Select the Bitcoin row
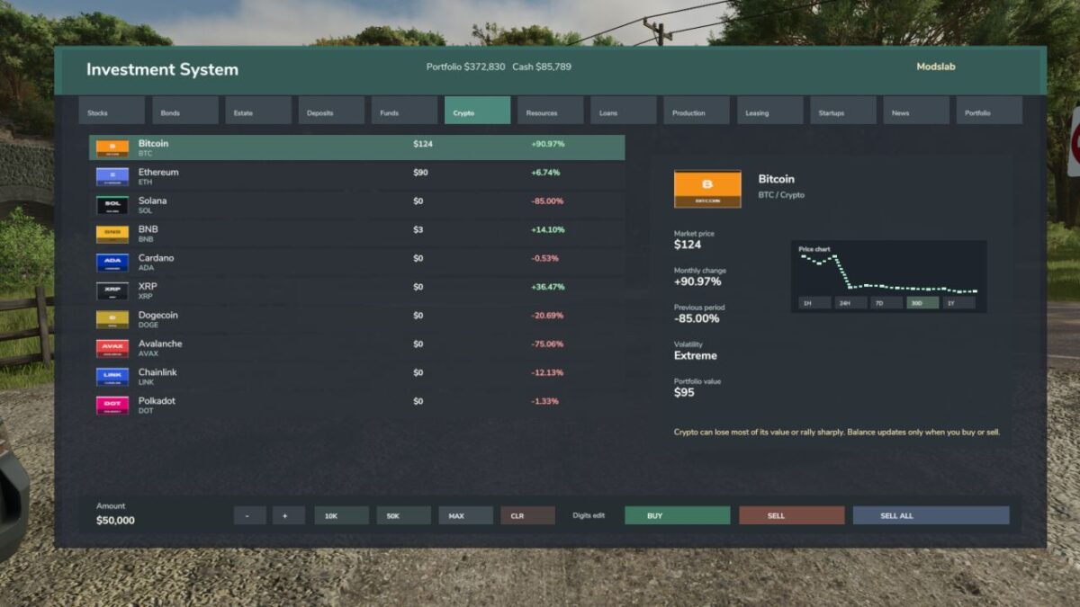Screen dimensions: 1080x607 click(357, 148)
